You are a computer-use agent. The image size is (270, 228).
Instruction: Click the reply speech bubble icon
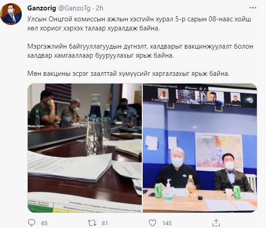coord(31,223)
